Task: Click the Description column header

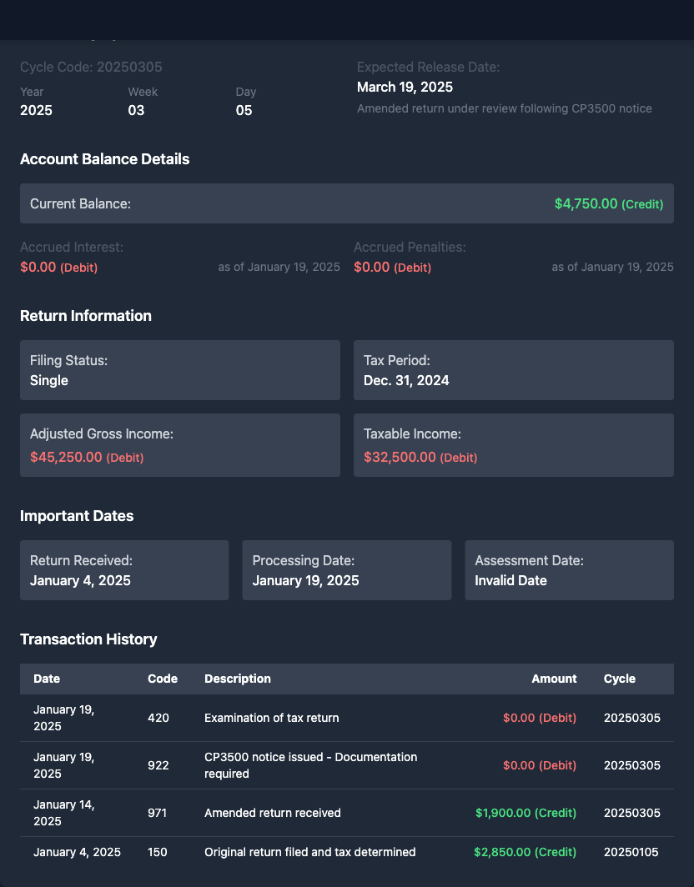Action: click(x=238, y=679)
